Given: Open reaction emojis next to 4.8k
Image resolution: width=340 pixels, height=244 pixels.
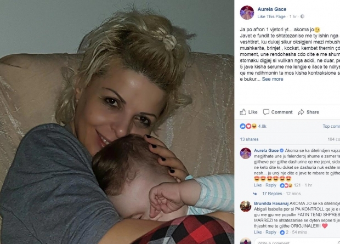Looking at the screenshot, I should 248,126.
